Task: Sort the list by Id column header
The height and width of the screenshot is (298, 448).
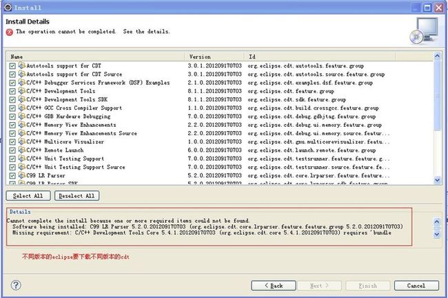Action: point(320,57)
